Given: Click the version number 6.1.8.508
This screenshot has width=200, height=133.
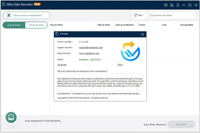Looking at the screenshot, I should pos(83,42).
